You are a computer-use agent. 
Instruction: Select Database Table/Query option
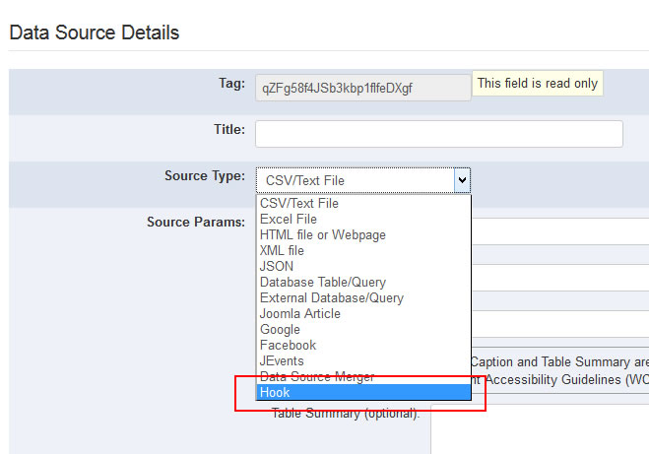click(x=323, y=283)
